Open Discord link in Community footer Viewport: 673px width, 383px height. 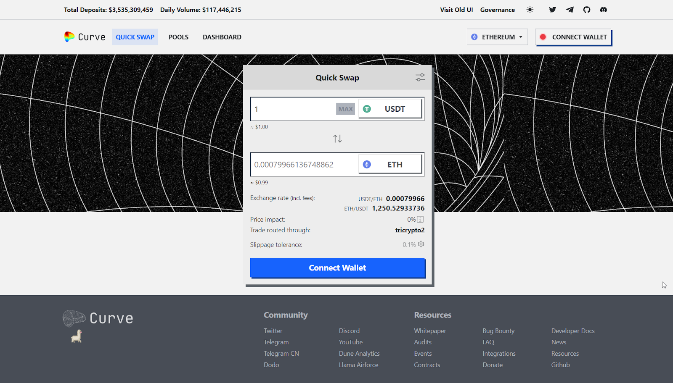(x=349, y=331)
